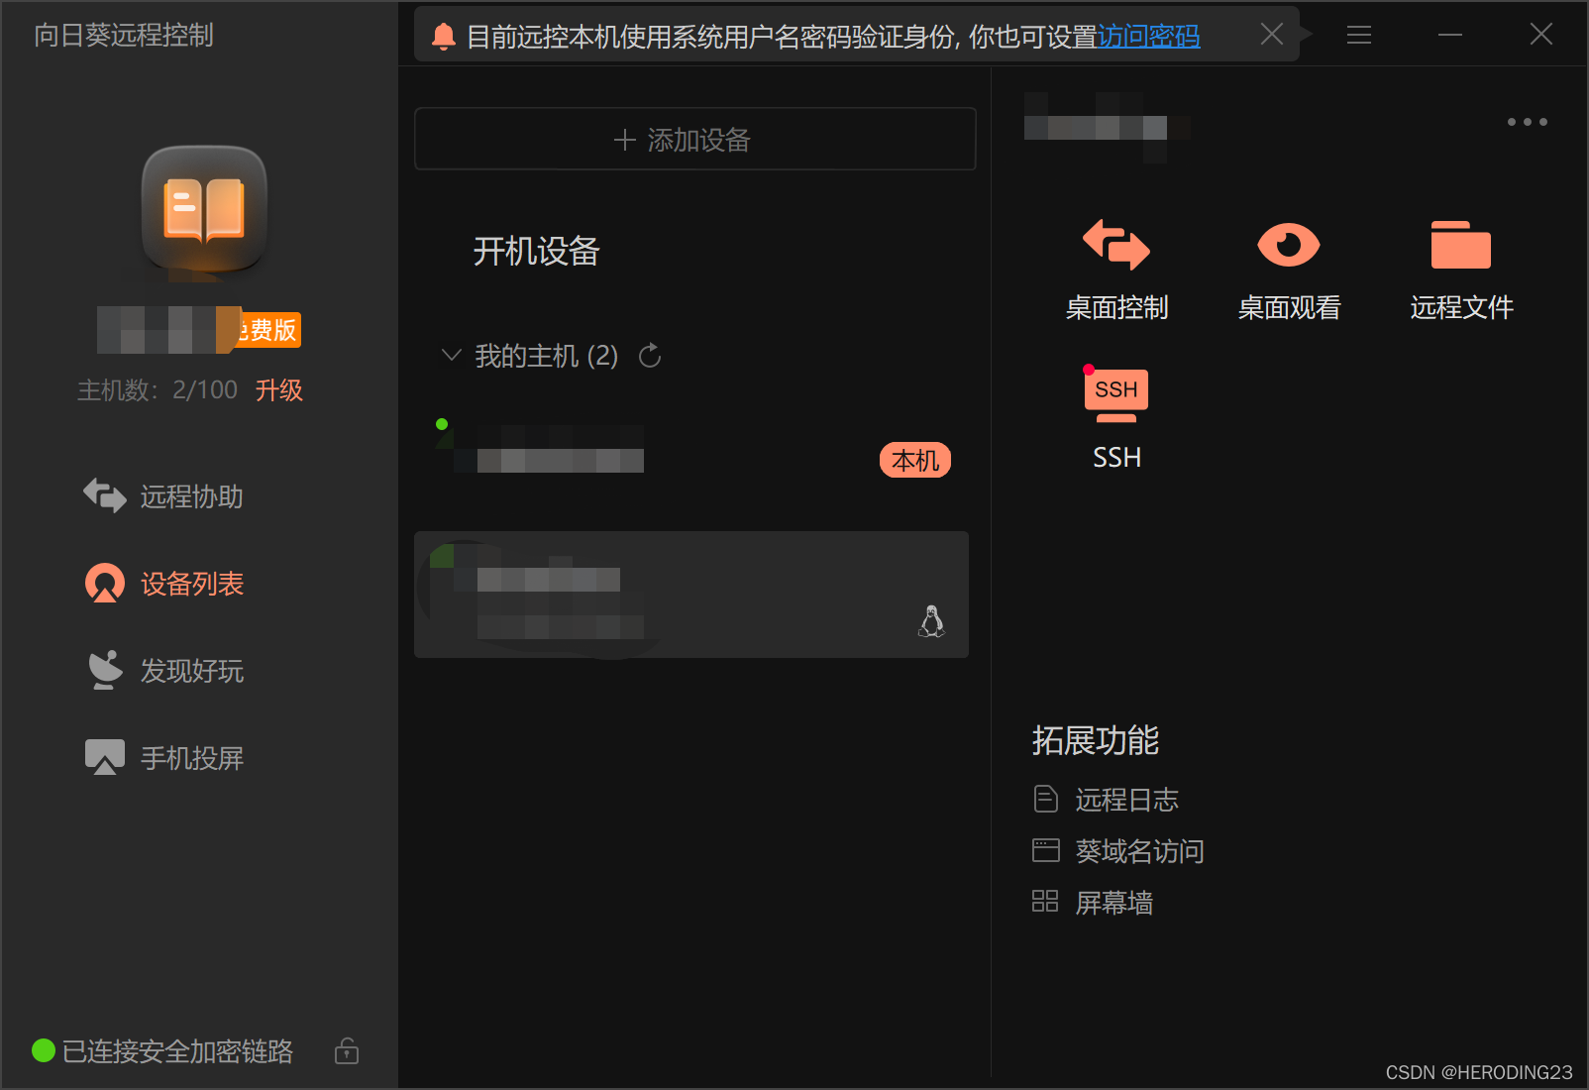Open the three-dot device options menu
1589x1090 pixels.
pos(1527,122)
